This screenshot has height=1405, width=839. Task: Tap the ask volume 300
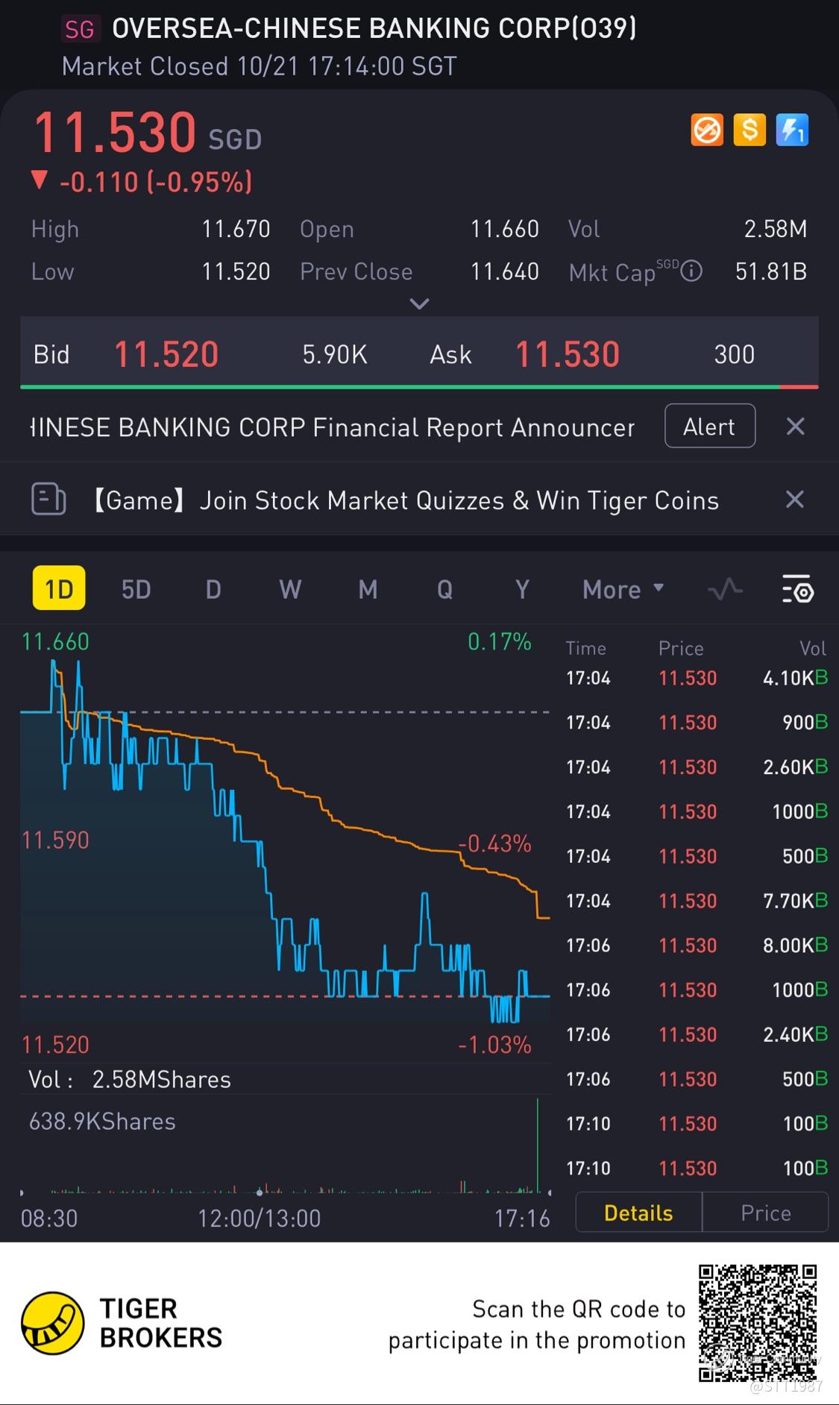tap(735, 354)
